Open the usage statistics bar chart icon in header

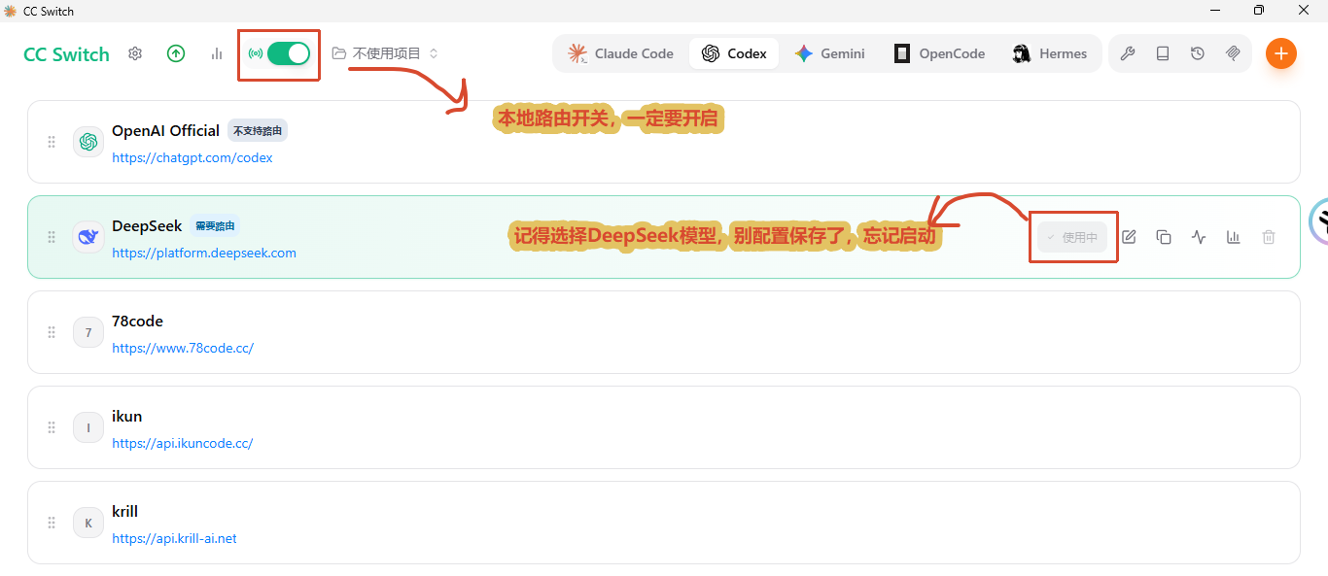tap(217, 53)
